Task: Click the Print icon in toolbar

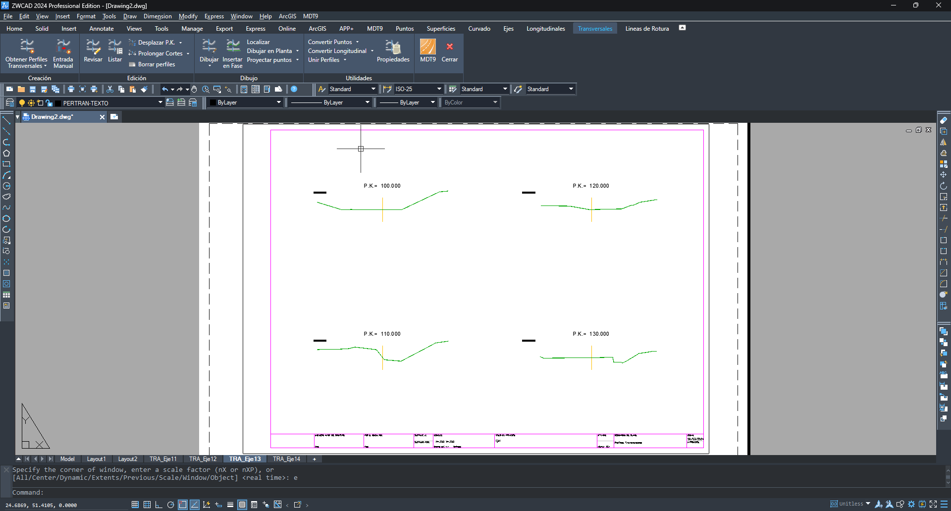Action: [x=71, y=89]
